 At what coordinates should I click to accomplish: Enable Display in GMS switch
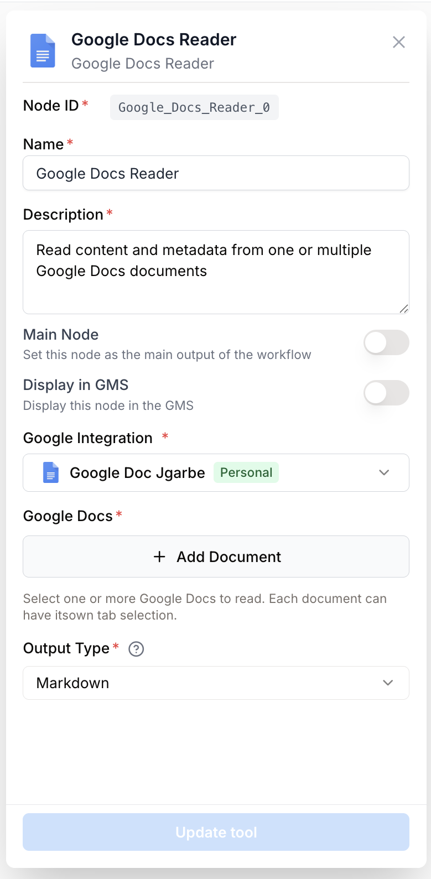point(386,393)
